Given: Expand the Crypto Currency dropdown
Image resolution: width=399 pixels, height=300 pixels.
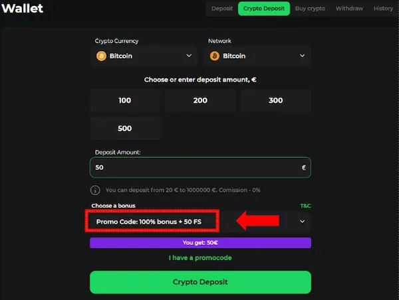Looking at the screenshot, I should [x=189, y=56].
